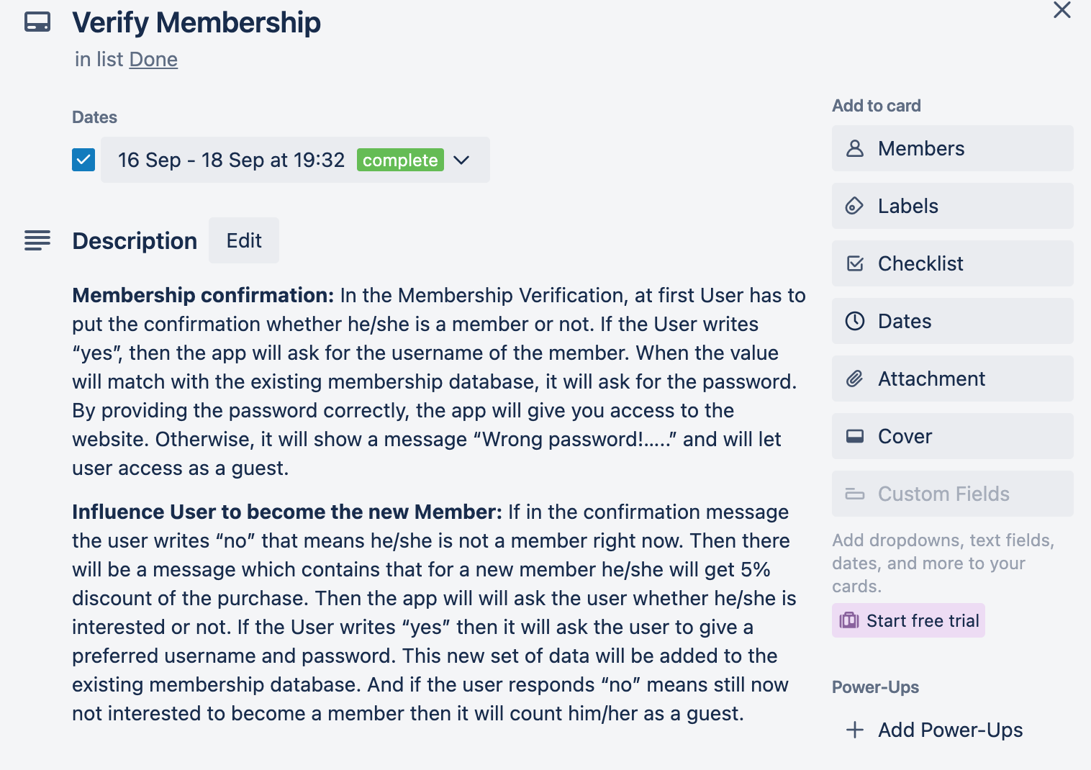The image size is (1091, 770).
Task: Click the Dates clock icon
Action: (854, 321)
